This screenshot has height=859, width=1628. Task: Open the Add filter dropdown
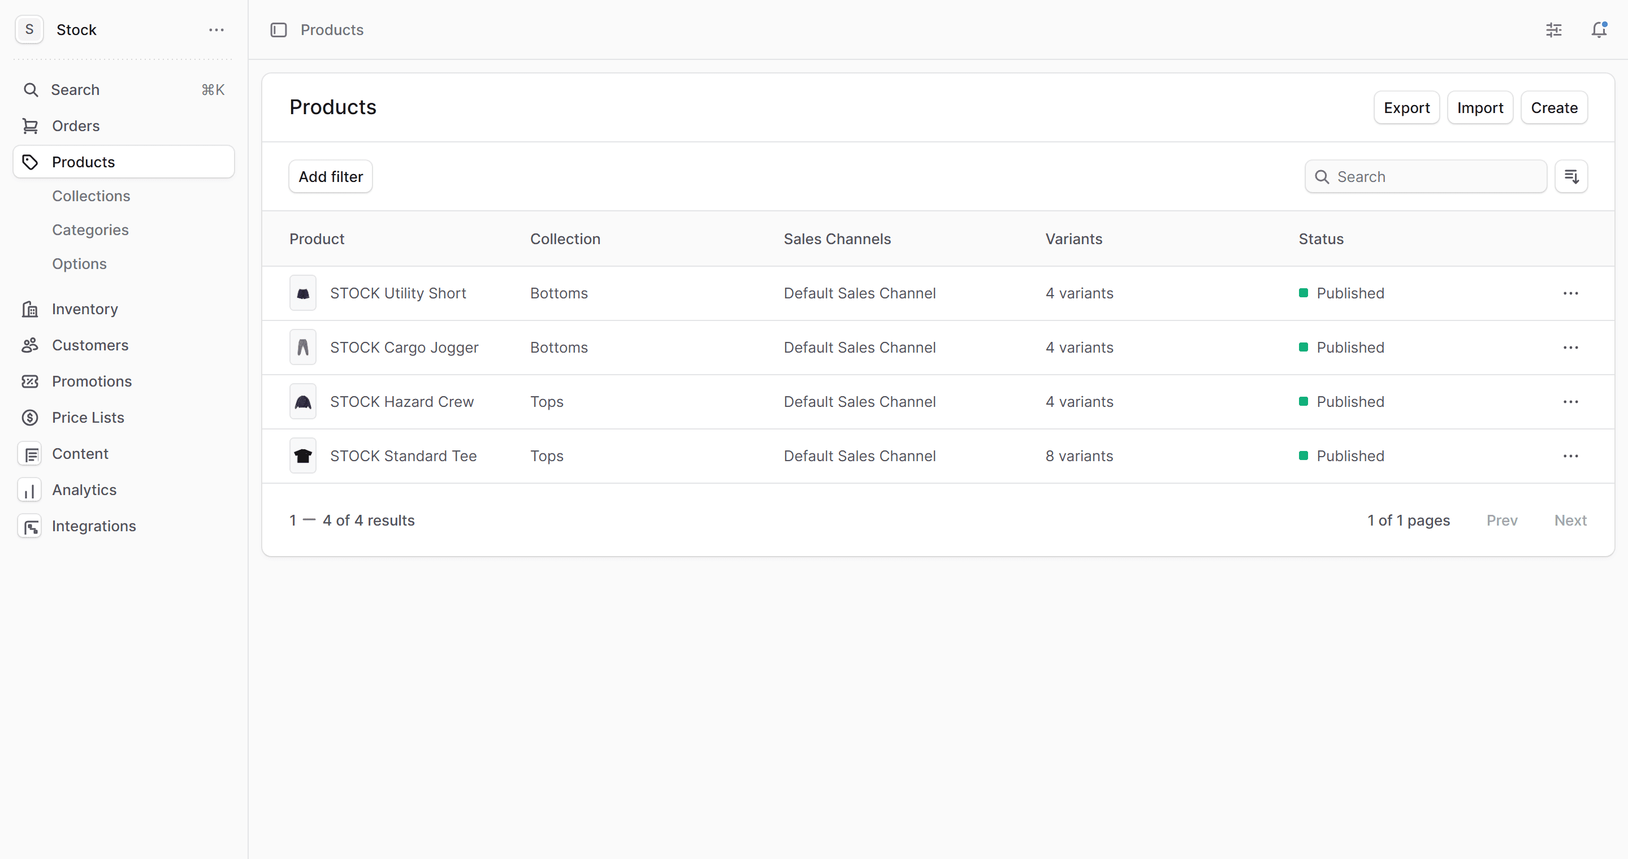click(331, 176)
